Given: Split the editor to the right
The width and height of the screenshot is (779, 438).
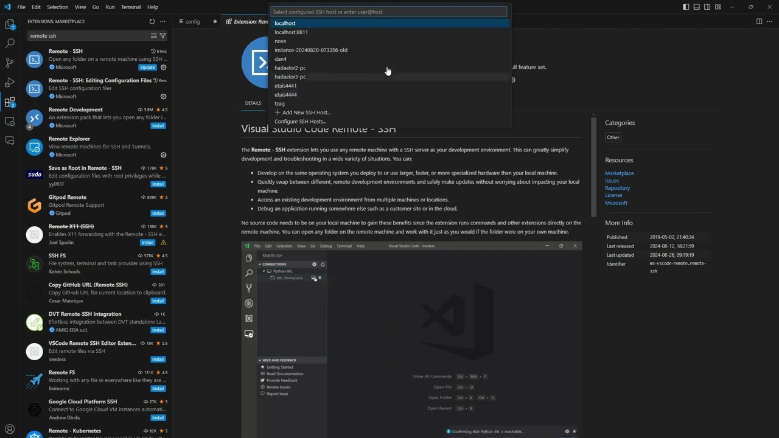Looking at the screenshot, I should coord(759,21).
